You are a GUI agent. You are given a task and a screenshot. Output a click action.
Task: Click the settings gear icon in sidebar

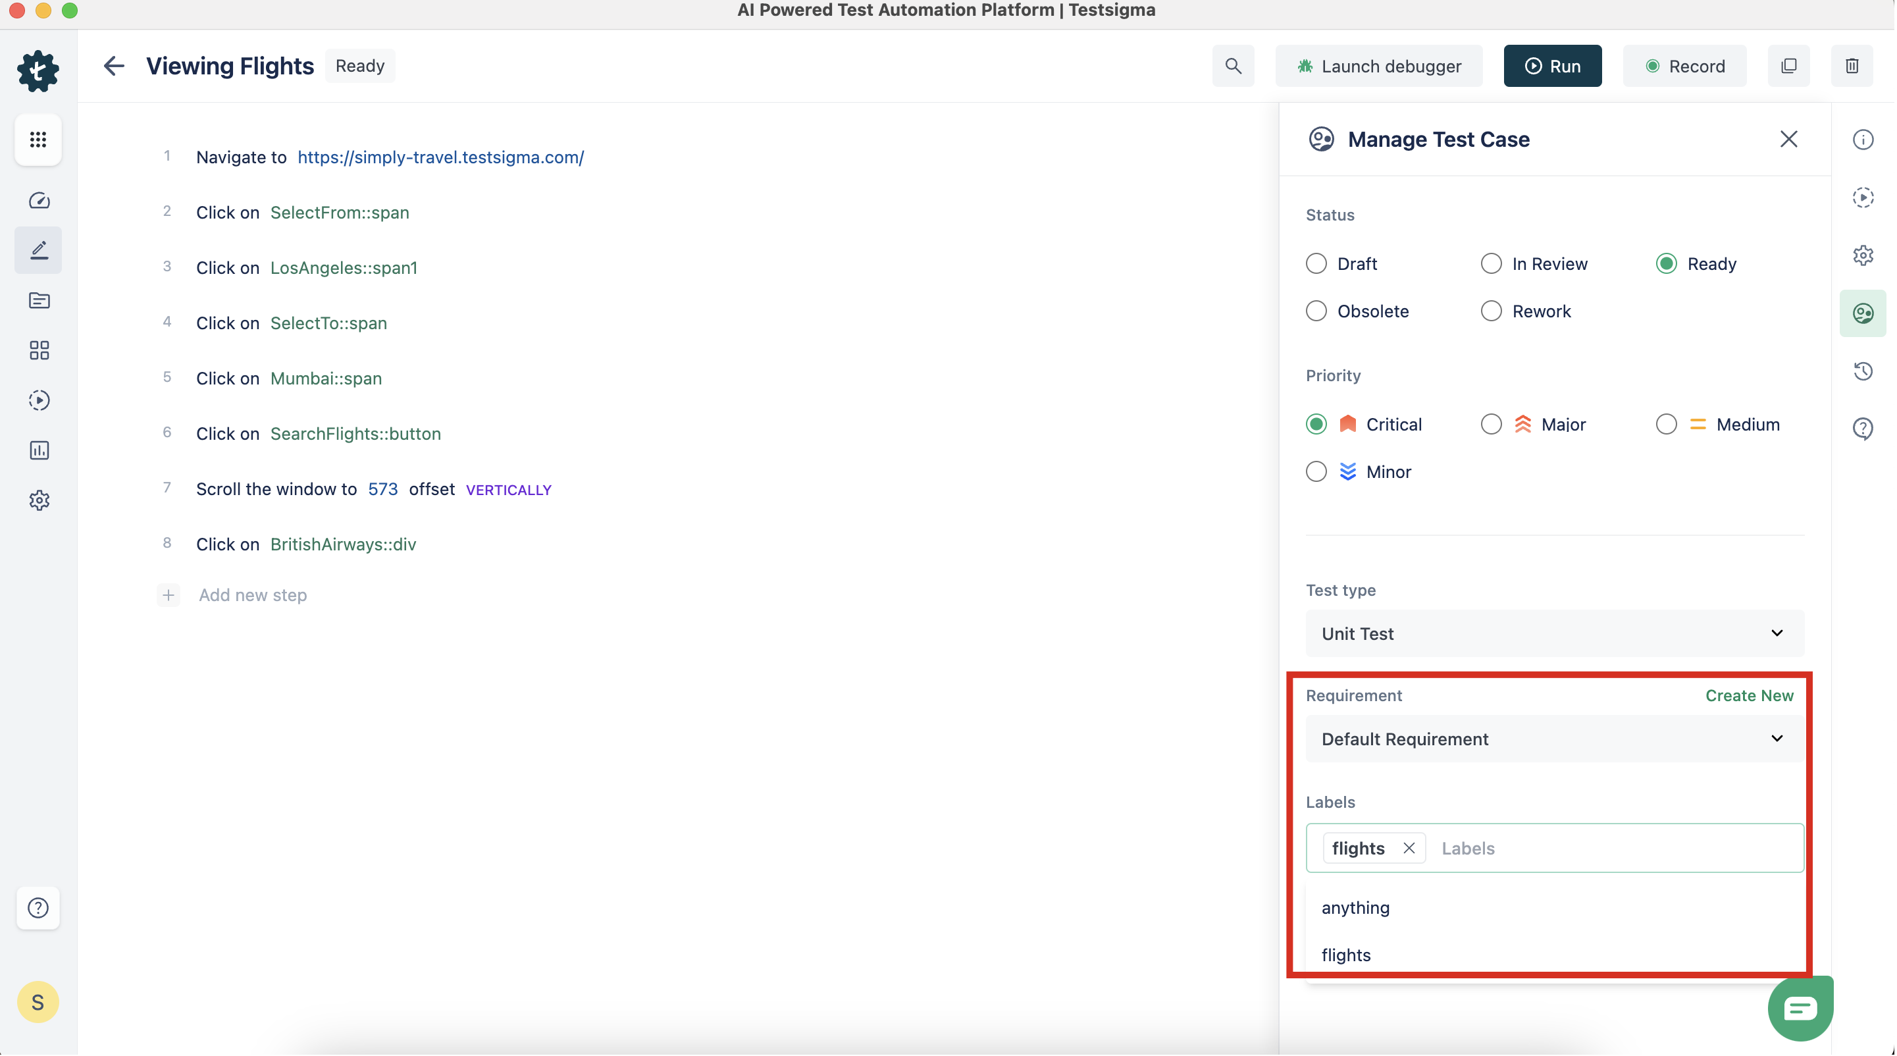pyautogui.click(x=38, y=501)
